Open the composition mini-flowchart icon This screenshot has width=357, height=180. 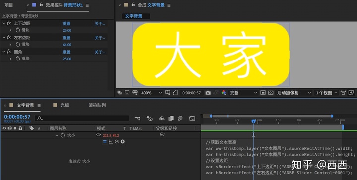click(138, 118)
